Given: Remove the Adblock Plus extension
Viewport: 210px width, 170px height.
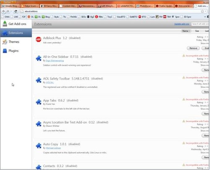Looking at the screenshot, I should [x=193, y=48].
